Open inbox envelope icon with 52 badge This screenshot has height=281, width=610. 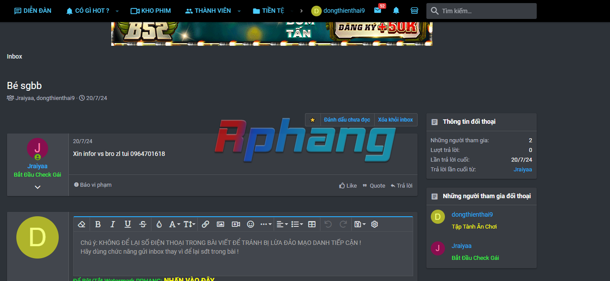pos(378,10)
